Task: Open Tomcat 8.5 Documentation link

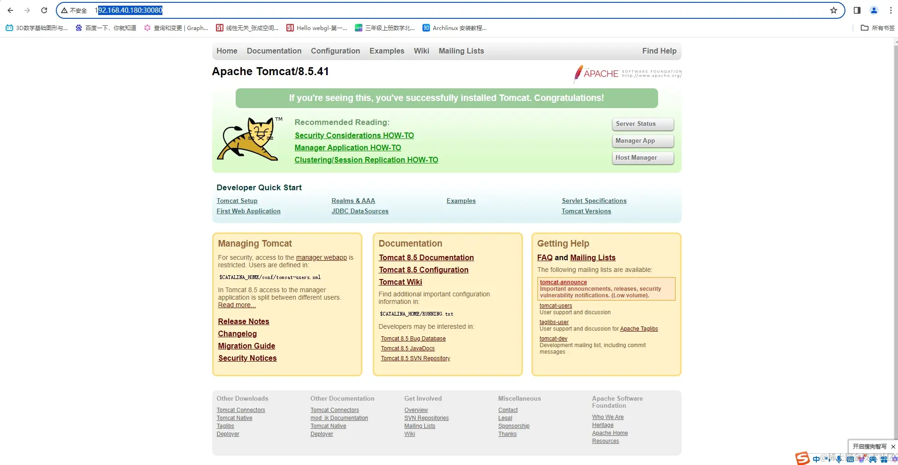Action: pyautogui.click(x=426, y=258)
